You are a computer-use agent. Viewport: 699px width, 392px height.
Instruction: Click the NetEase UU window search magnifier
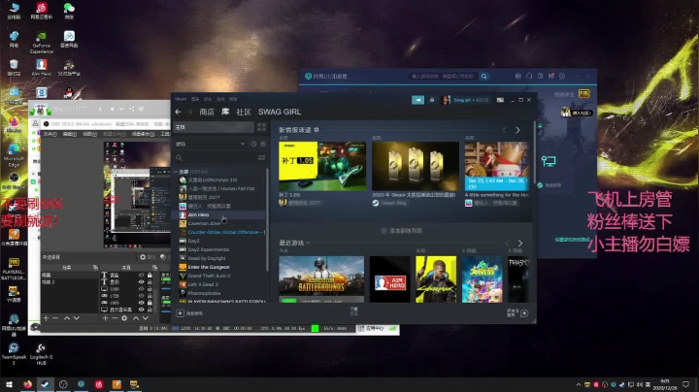point(484,77)
